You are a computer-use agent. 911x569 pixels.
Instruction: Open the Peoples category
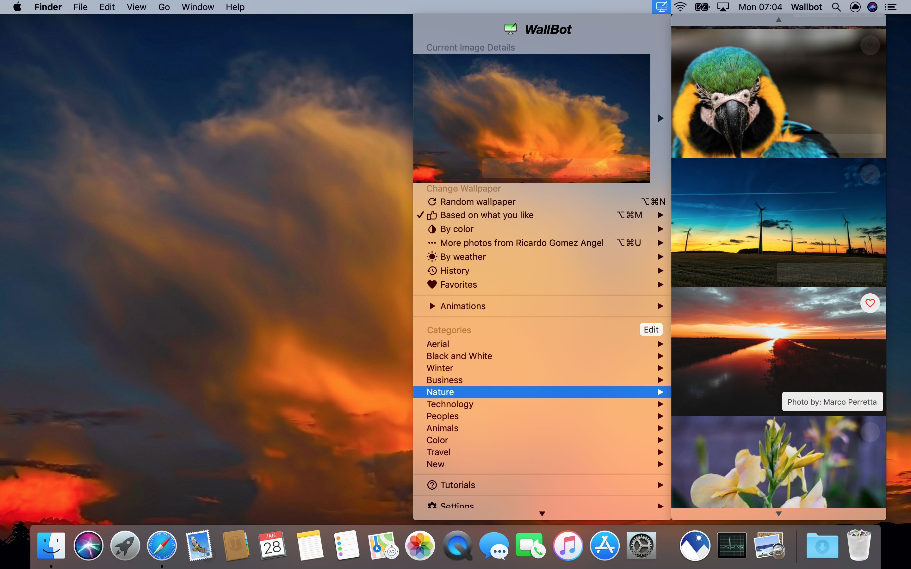(x=542, y=416)
